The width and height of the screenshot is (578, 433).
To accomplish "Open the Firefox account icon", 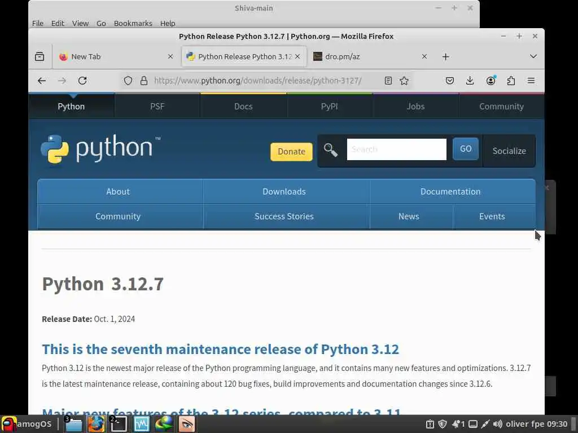I will [x=491, y=81].
